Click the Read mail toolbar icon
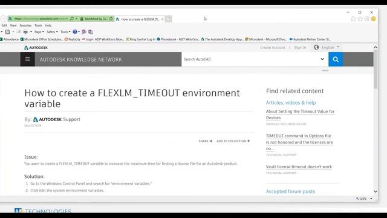387x218 pixels. pos(18,32)
